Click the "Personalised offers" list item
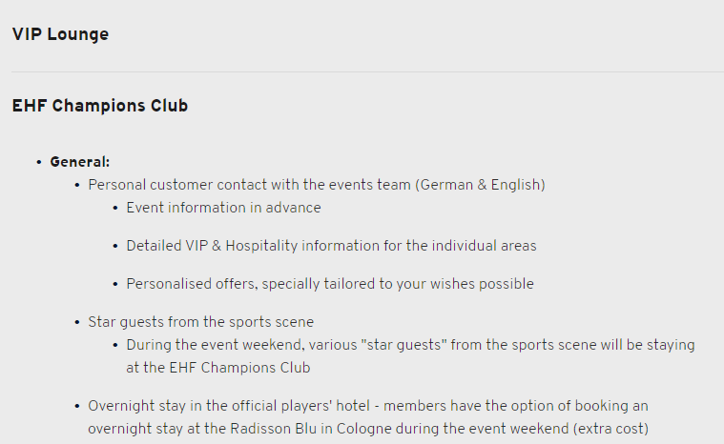Image resolution: width=724 pixels, height=444 pixels. point(329,284)
